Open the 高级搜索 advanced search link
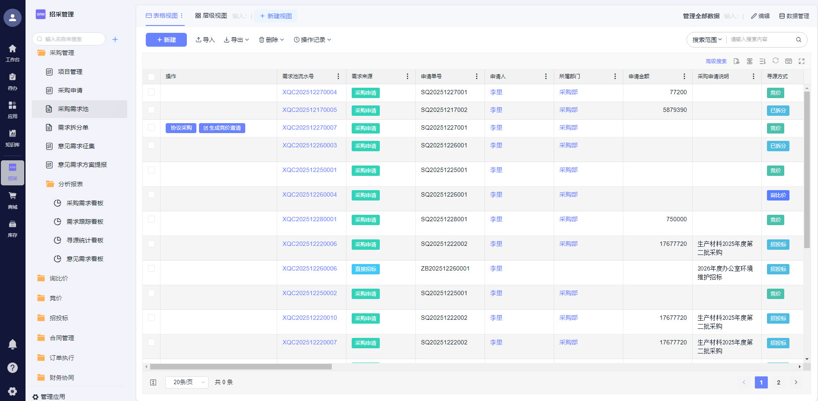 click(x=716, y=61)
